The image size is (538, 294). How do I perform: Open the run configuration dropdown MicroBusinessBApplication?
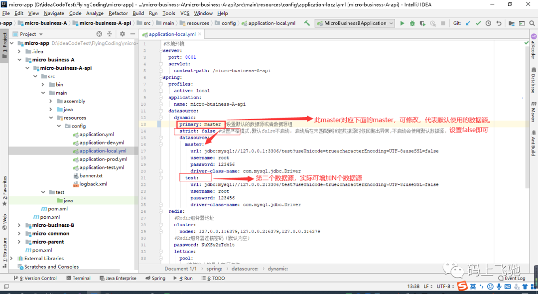(x=355, y=23)
